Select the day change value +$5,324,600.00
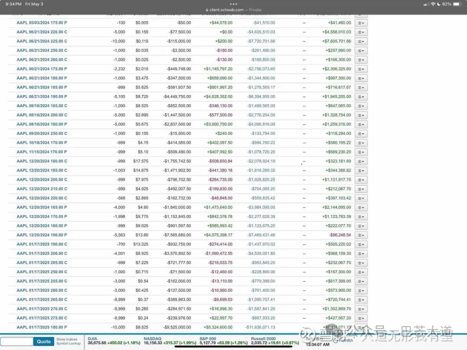Viewport: 467px width, 350px height. [218, 327]
